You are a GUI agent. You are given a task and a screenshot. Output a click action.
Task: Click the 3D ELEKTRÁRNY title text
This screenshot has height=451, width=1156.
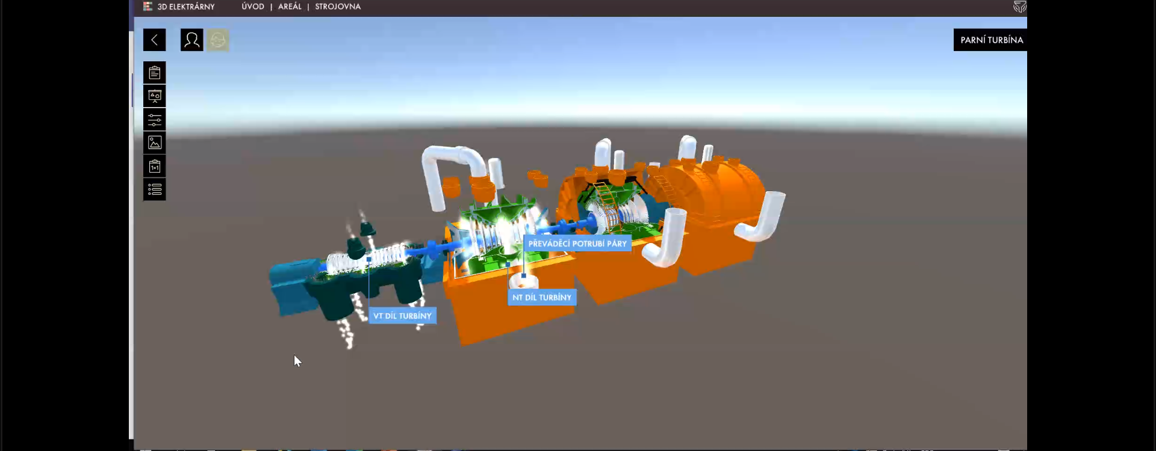(x=186, y=7)
